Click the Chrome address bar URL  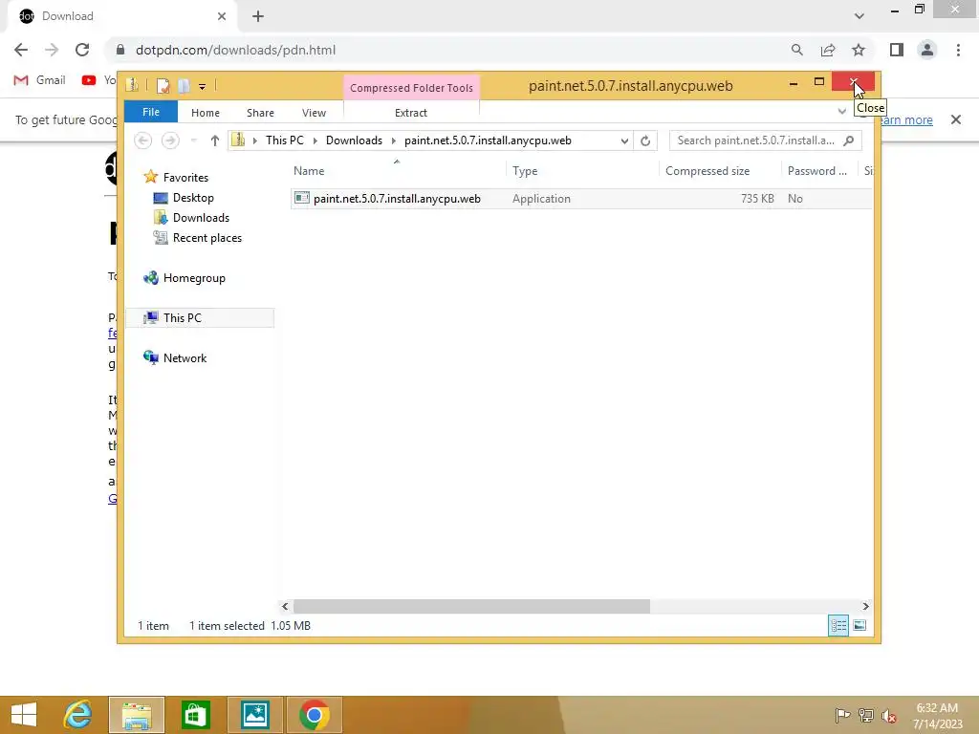click(235, 50)
